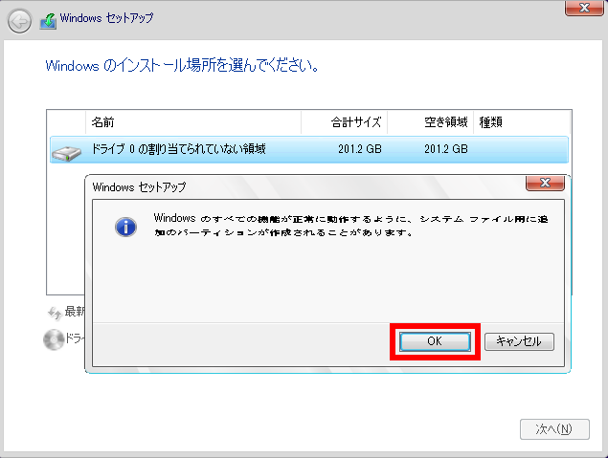Click the 合計サイズ column header
Image resolution: width=608 pixels, height=458 pixels.
click(356, 122)
